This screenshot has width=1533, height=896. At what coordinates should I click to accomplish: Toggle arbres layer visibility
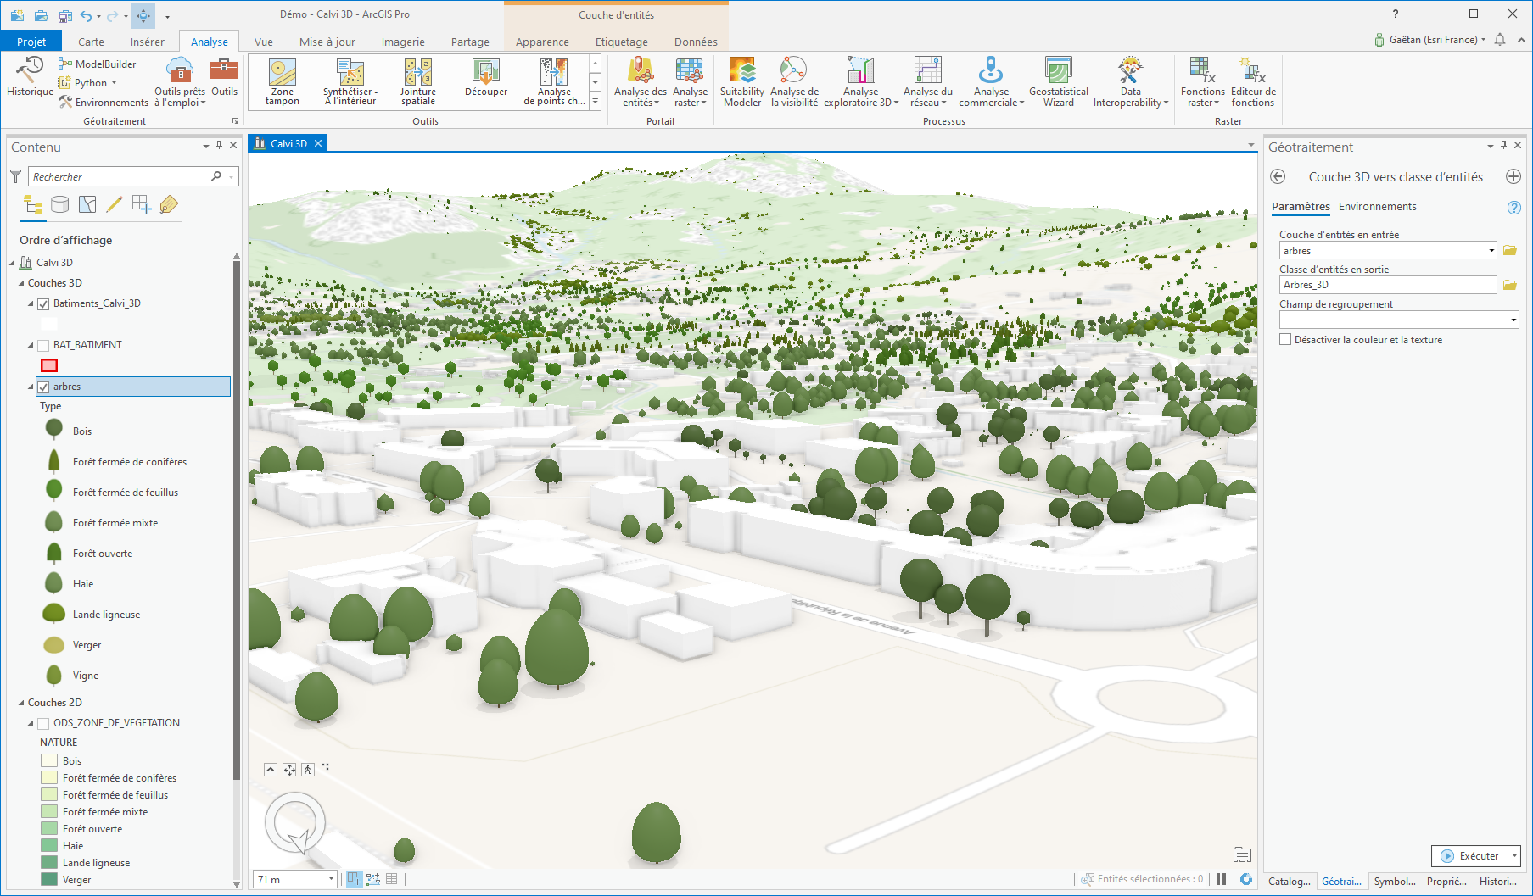click(43, 387)
